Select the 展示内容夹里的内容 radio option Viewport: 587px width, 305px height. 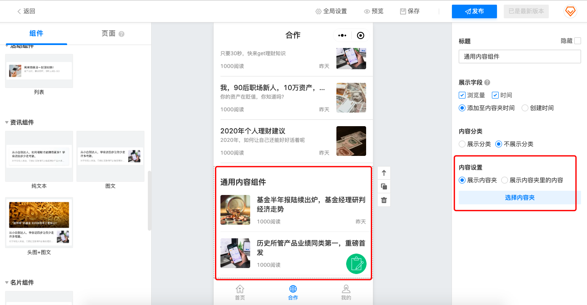pos(505,180)
